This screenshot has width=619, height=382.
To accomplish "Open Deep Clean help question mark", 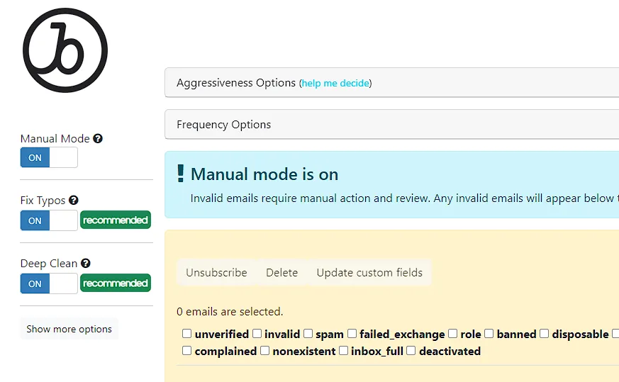I will pyautogui.click(x=86, y=263).
